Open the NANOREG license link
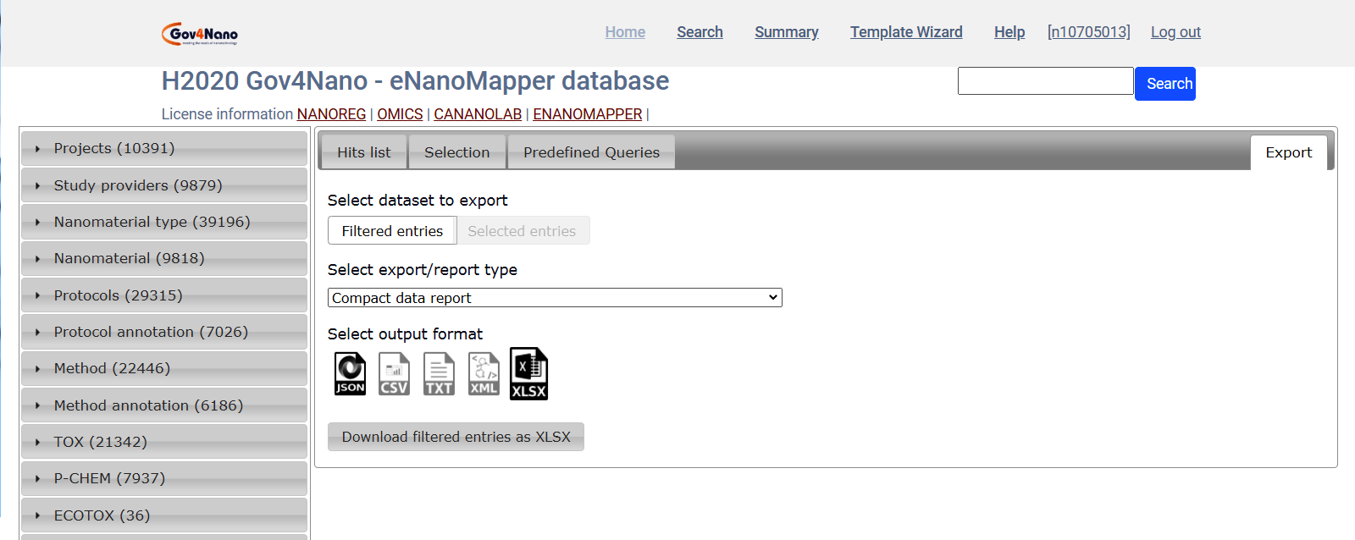 tap(331, 114)
